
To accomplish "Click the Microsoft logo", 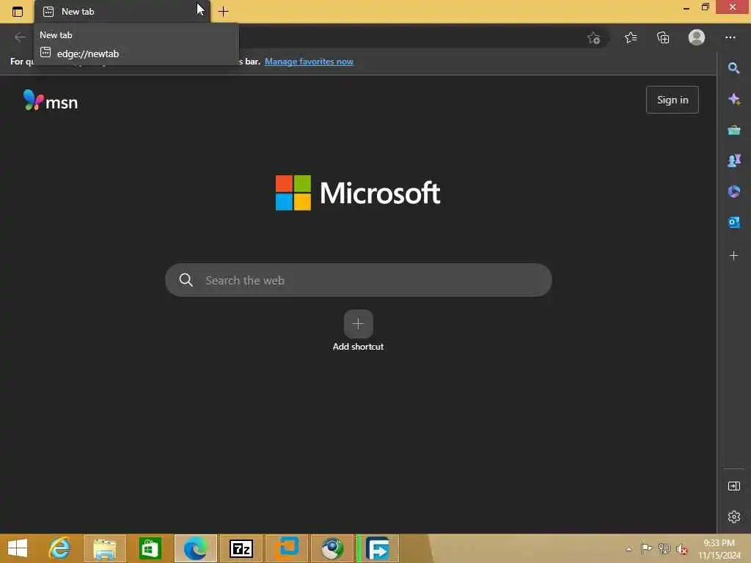I will point(358,193).
